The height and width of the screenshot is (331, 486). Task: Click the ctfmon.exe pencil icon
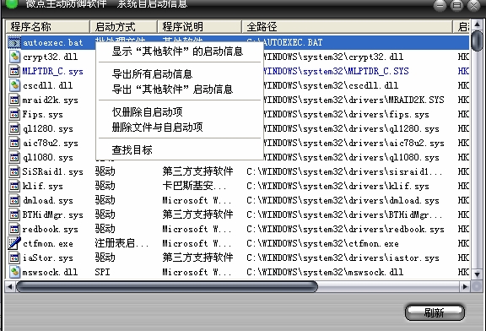point(14,243)
